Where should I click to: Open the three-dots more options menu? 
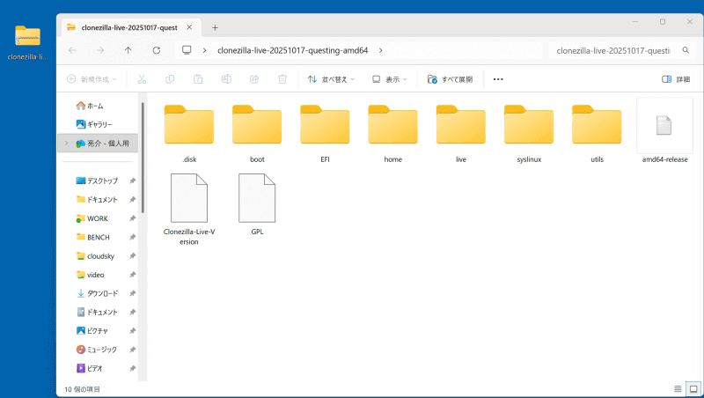(x=498, y=79)
